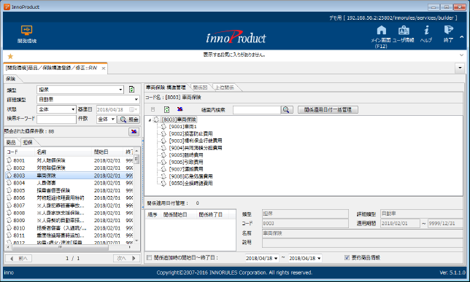Screen dimensions: 470x282
Task: Select tree node [9005]
Action: 186,155
